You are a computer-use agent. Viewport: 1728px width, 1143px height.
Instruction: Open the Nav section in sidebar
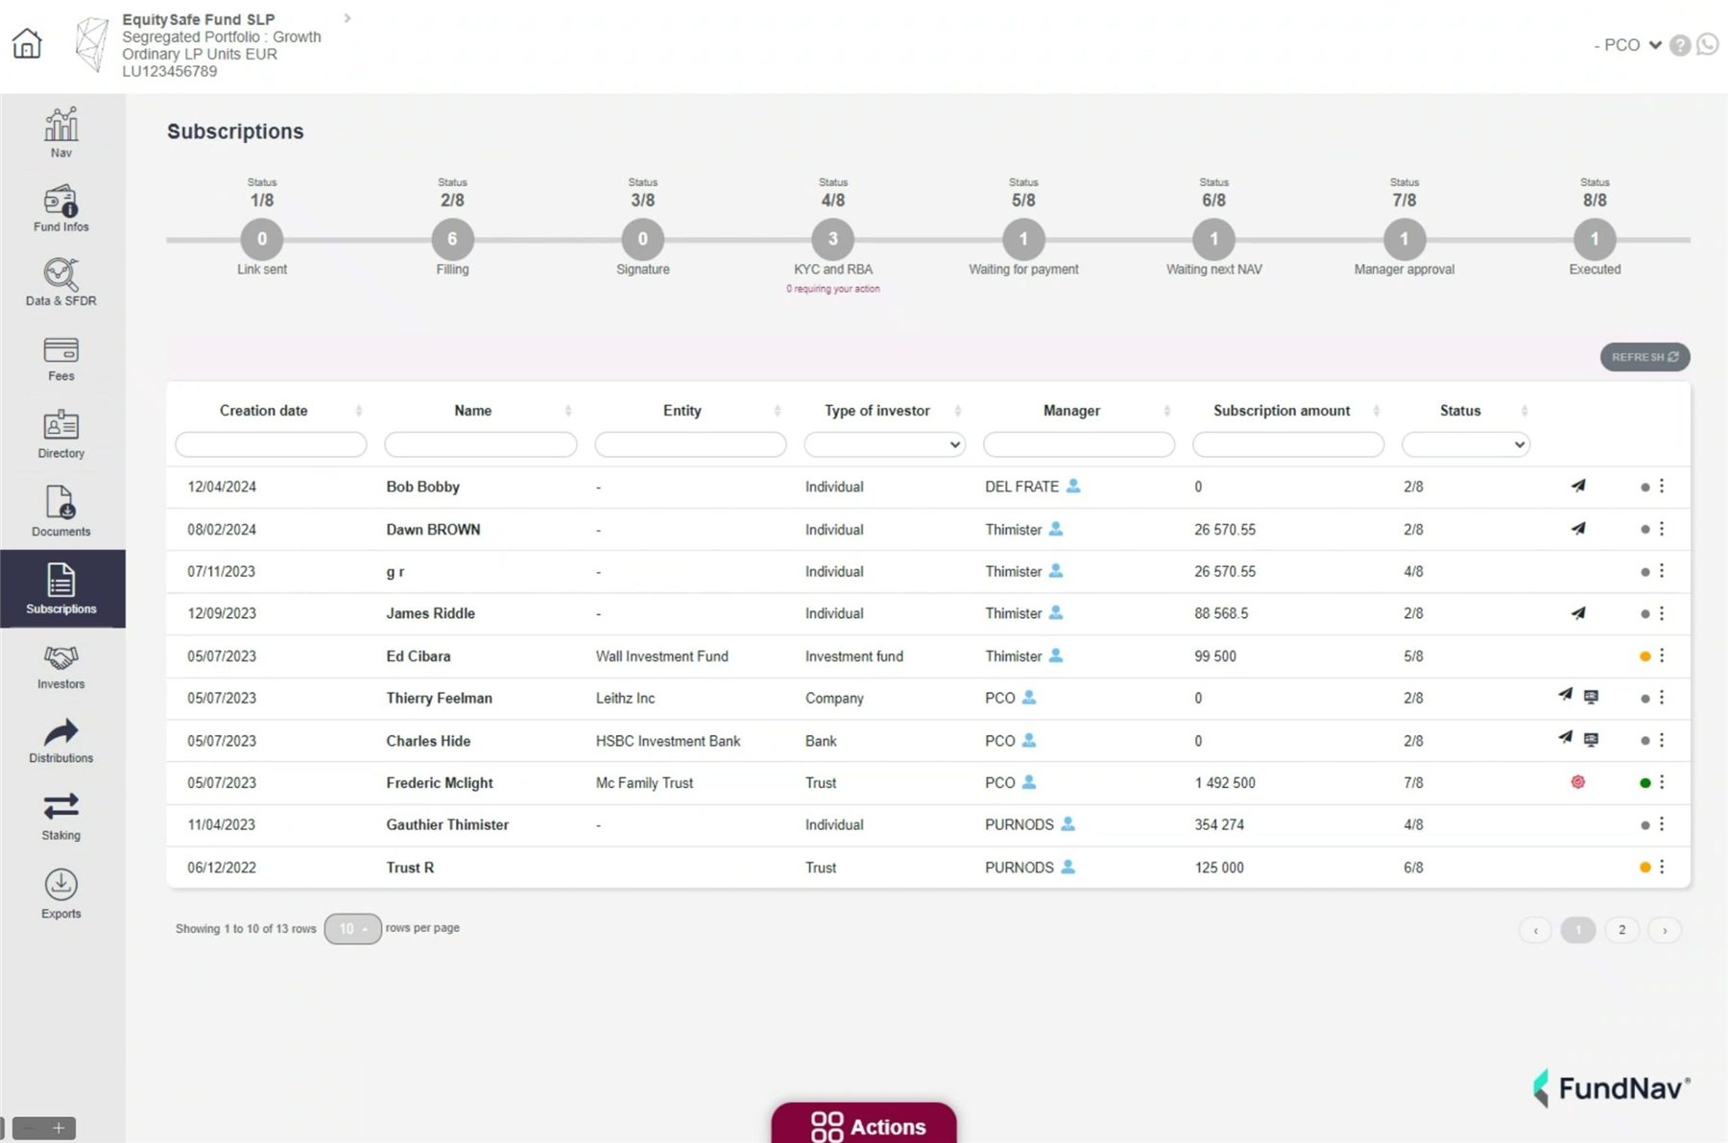click(x=61, y=132)
